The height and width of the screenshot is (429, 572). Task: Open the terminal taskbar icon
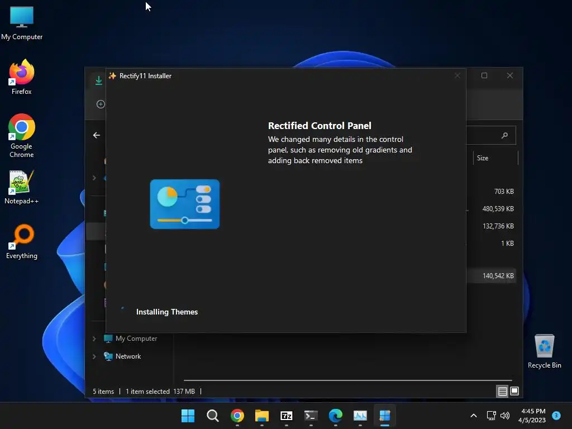(311, 416)
